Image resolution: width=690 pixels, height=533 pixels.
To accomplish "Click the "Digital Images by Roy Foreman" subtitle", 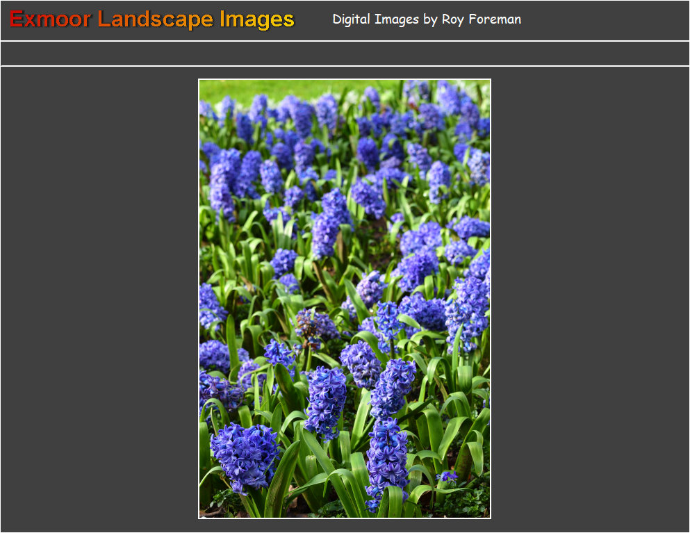I will click(427, 19).
